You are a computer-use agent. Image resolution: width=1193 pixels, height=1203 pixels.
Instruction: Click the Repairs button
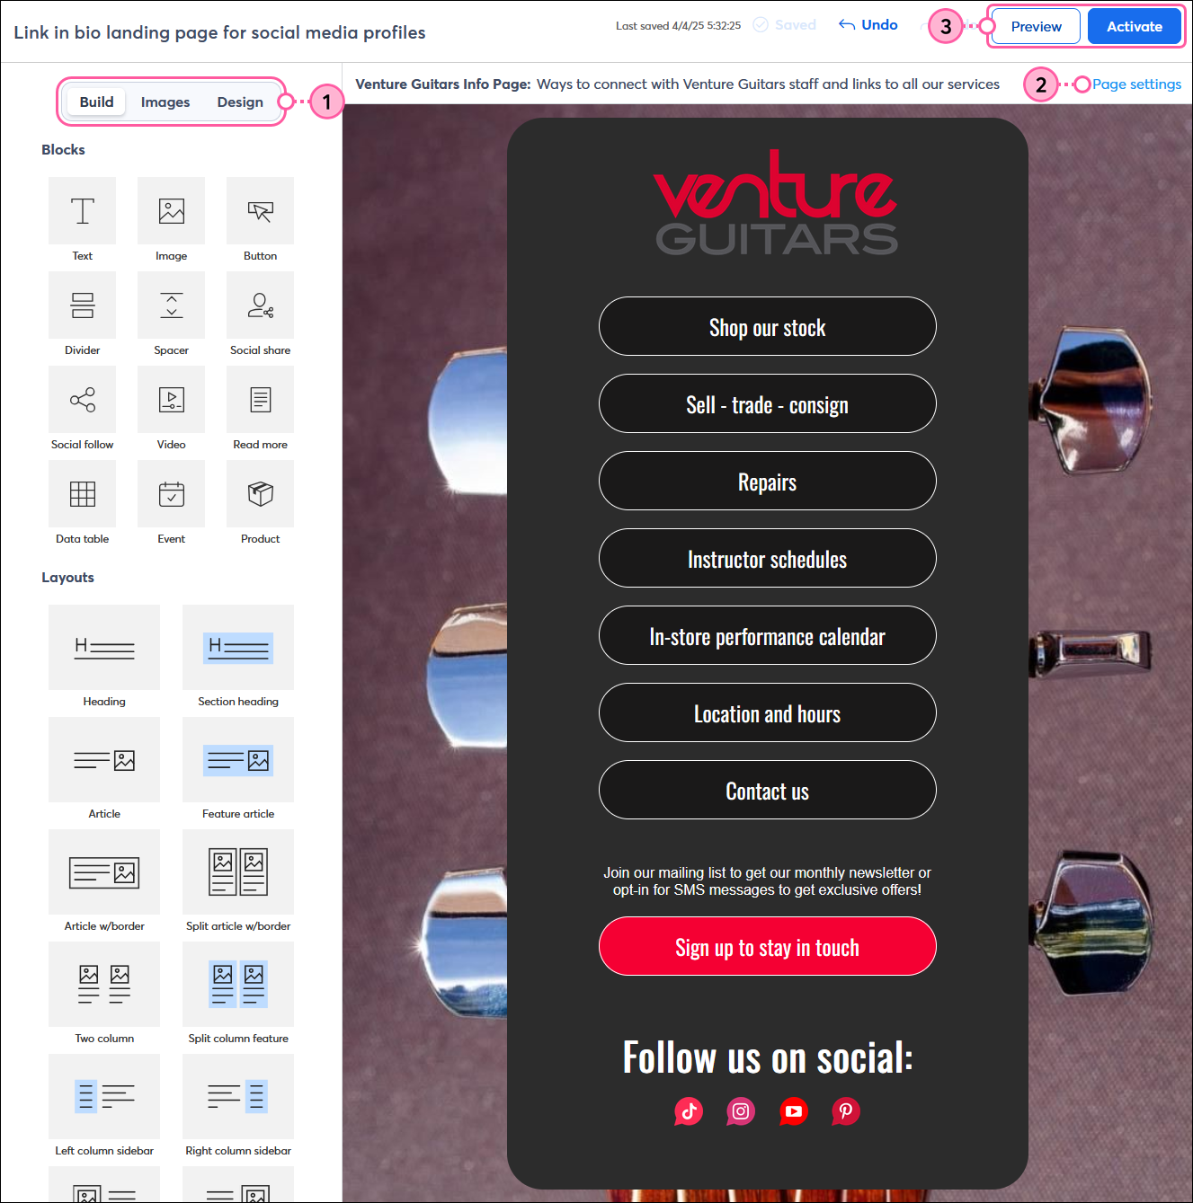767,481
